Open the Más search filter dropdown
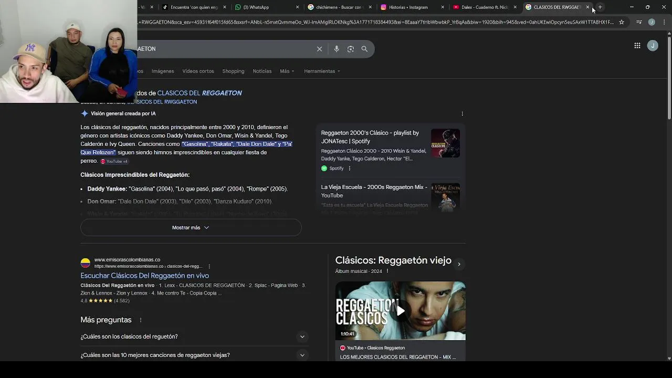Viewport: 672px width, 378px height. click(287, 71)
